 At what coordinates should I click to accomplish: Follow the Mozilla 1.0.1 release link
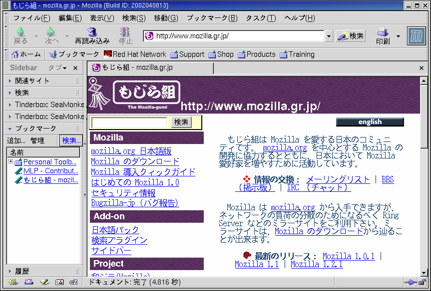[x=349, y=256]
